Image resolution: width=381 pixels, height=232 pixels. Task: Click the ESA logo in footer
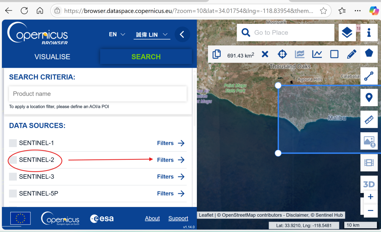(x=102, y=218)
